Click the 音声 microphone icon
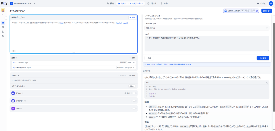The image size is (275, 131). (13, 108)
